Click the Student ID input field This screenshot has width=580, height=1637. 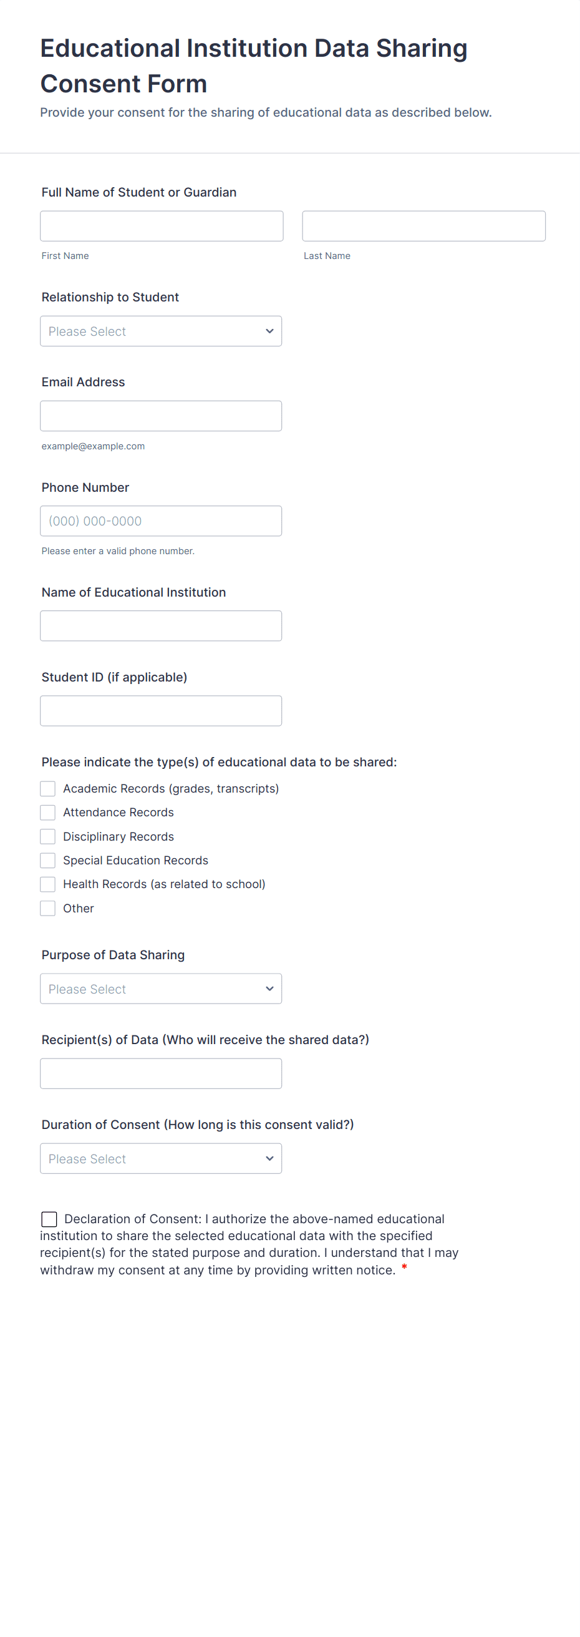tap(160, 710)
